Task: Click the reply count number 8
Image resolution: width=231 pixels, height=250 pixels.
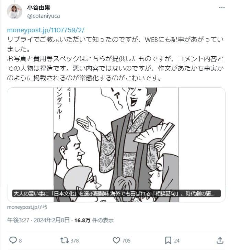Action: (x=20, y=240)
